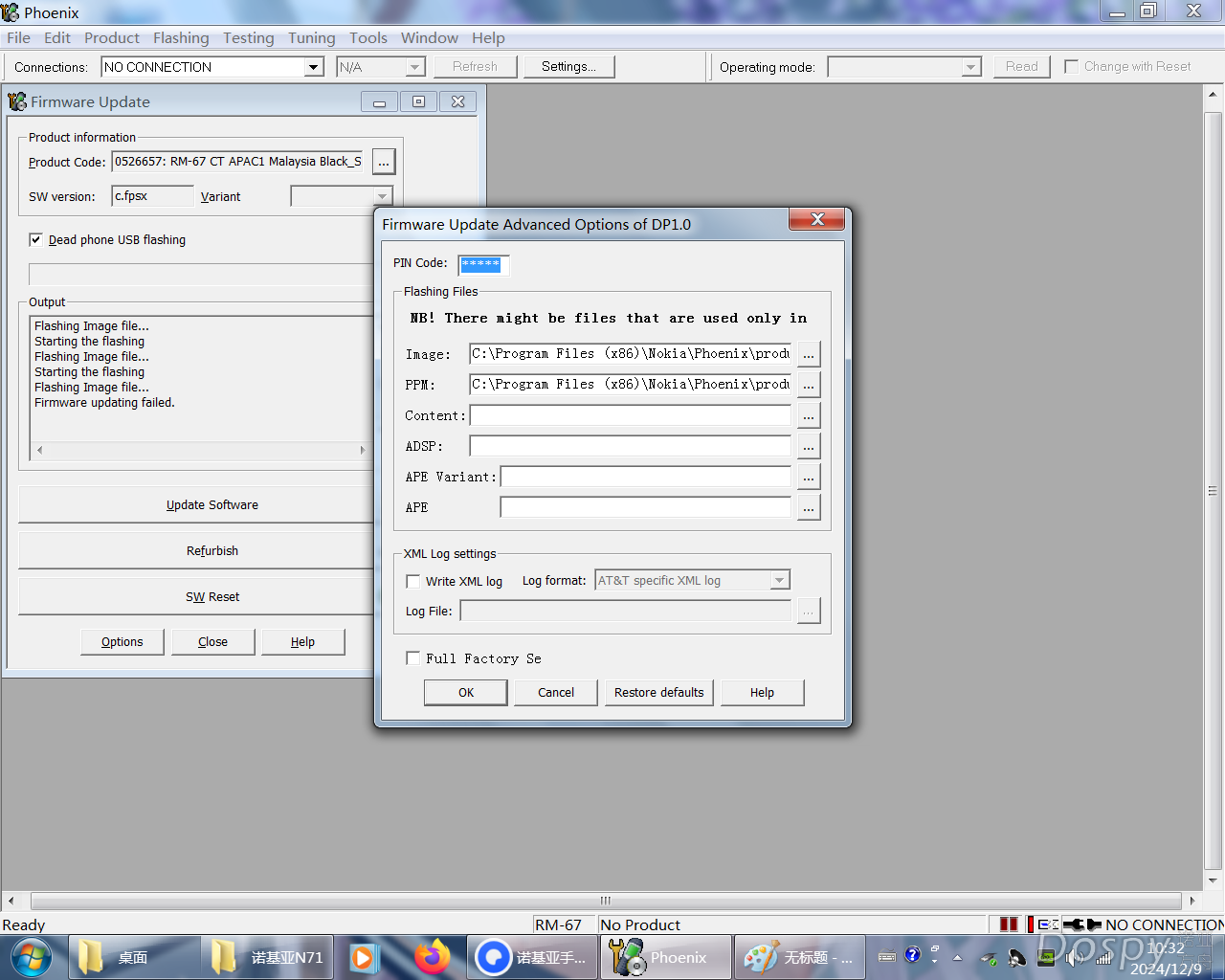Image resolution: width=1225 pixels, height=980 pixels.
Task: Open the taskbar clock showing 10:32
Action: 1166,958
